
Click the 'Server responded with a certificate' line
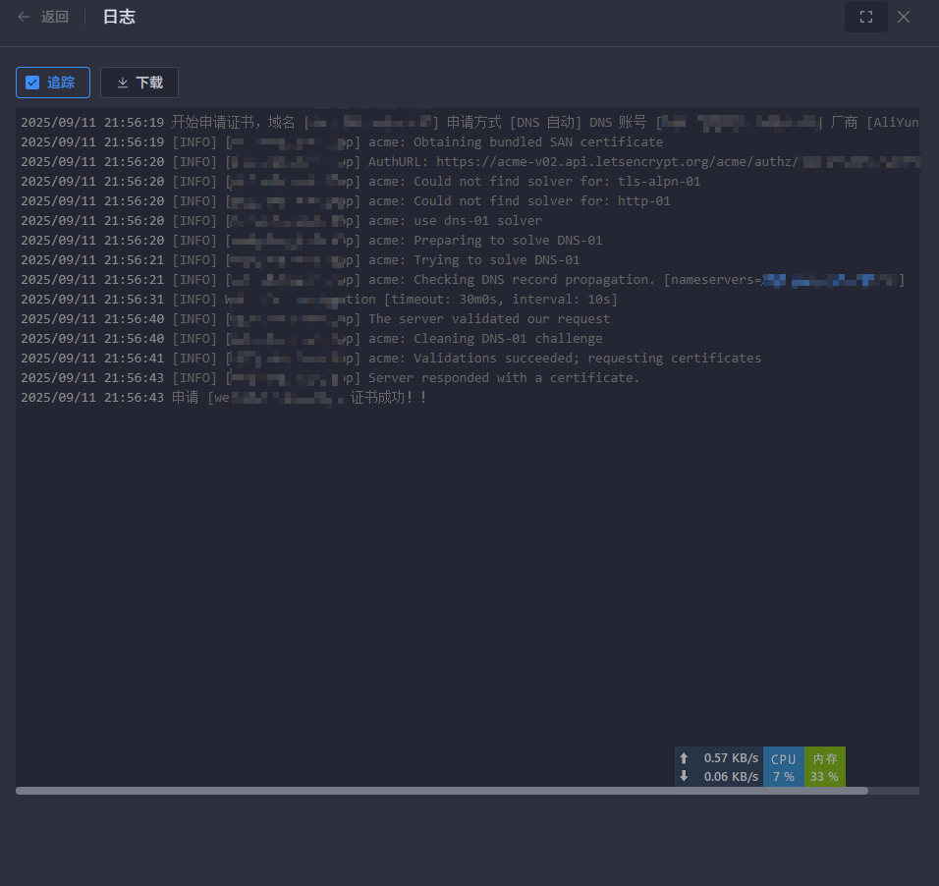(504, 378)
